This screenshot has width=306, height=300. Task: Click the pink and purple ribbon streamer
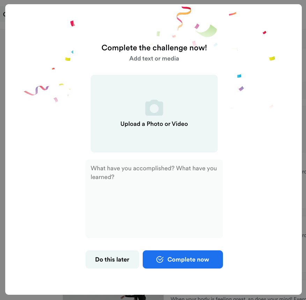click(x=37, y=90)
